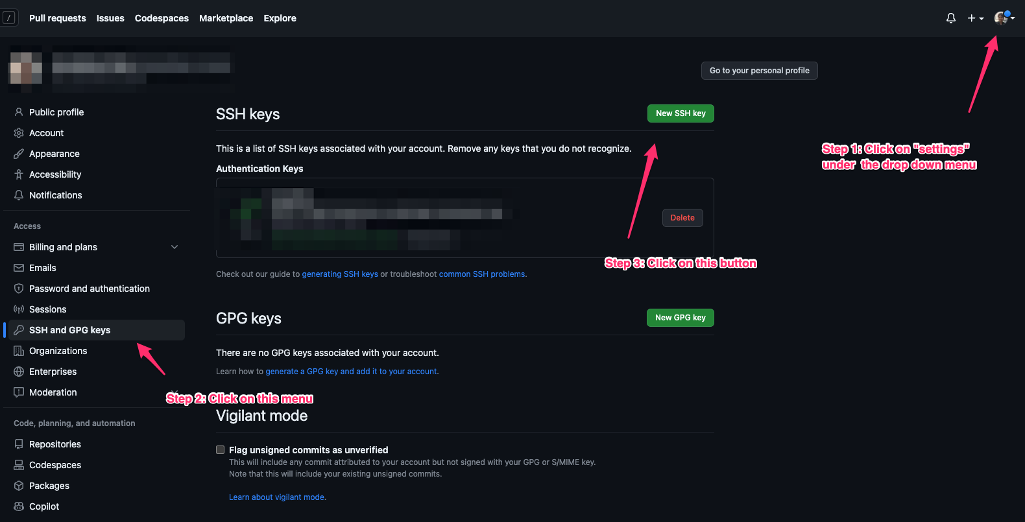Open the plus create-new dropdown
This screenshot has width=1025, height=522.
point(975,18)
